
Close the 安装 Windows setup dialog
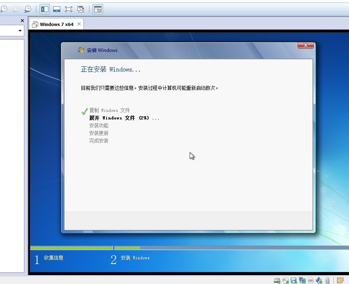click(x=305, y=45)
